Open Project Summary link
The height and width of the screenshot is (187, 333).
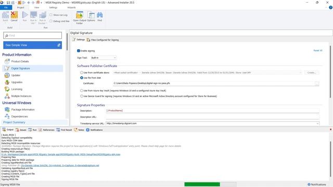click(x=14, y=123)
